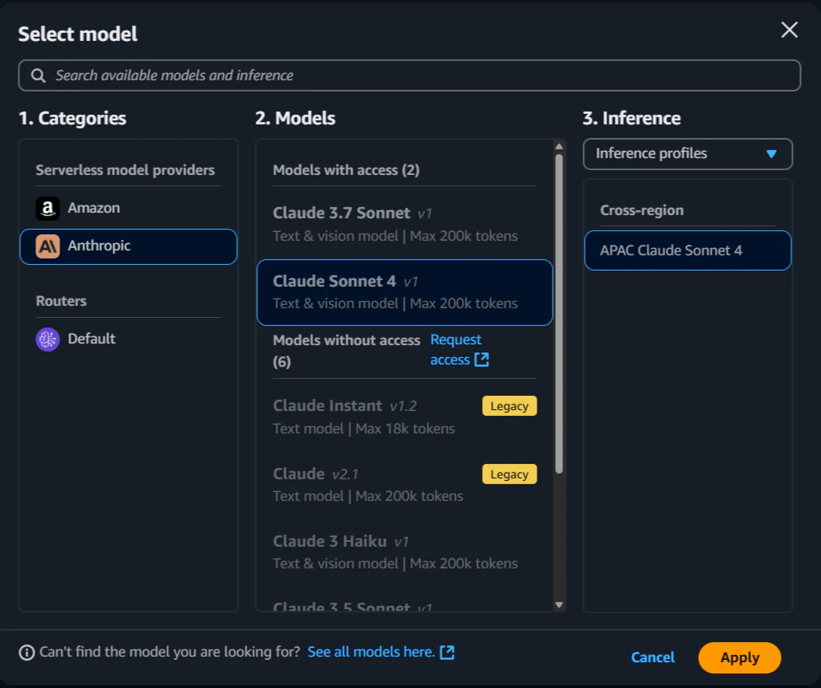The image size is (821, 688).
Task: Click the Routers heading
Action: point(61,301)
